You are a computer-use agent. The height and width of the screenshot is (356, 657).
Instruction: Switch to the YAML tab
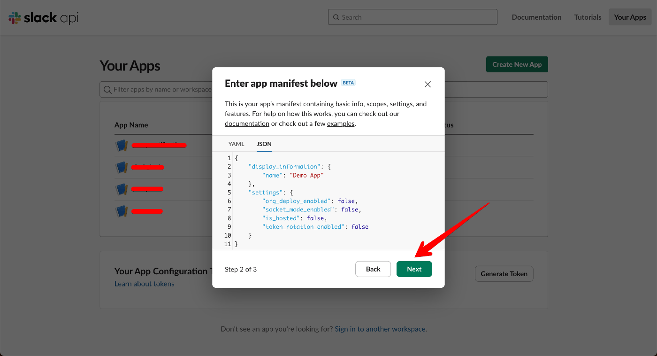(236, 144)
